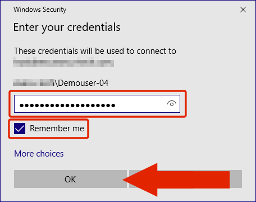Click the tip of the large red arrow
Screen dimensions: 256x202
(125, 180)
